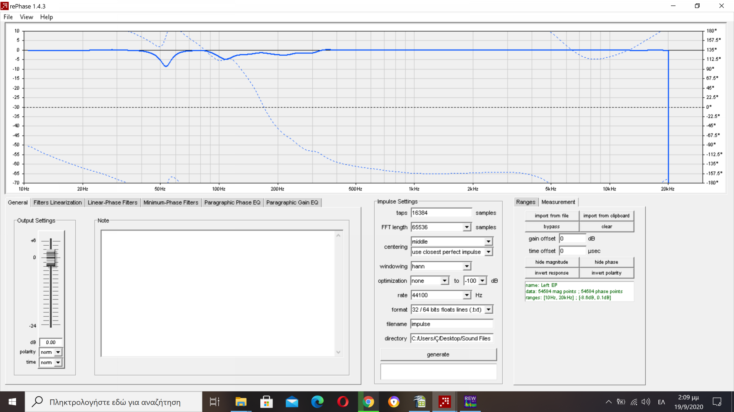Click import from file button

tap(551, 216)
